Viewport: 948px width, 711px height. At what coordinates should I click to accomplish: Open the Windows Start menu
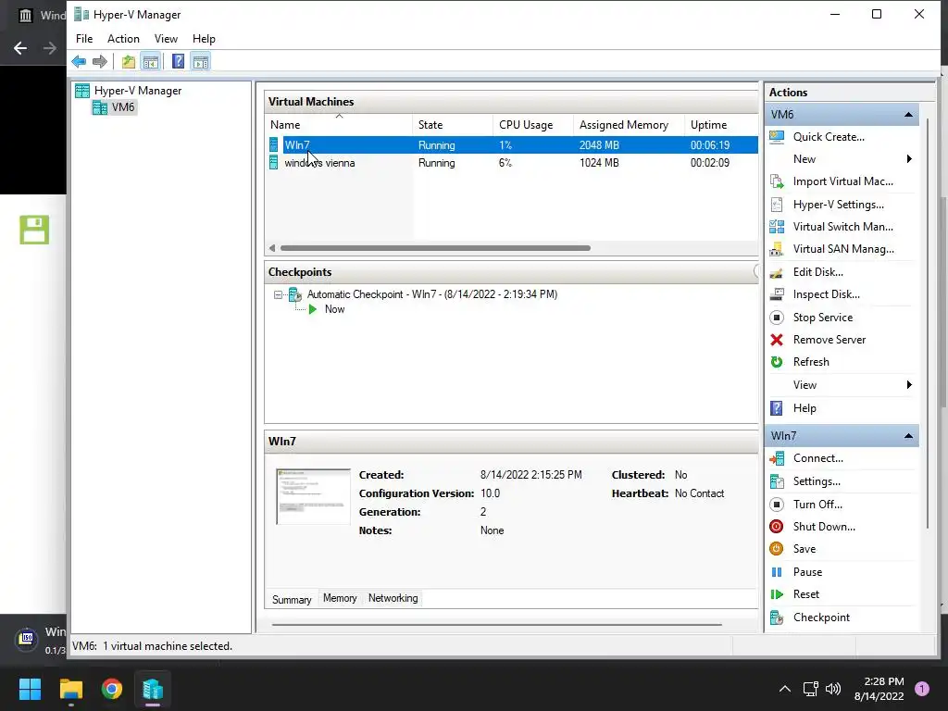coord(30,689)
